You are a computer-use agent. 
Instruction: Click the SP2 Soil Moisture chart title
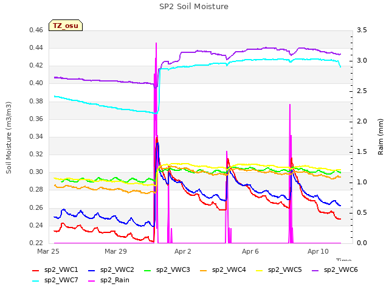click(x=194, y=7)
